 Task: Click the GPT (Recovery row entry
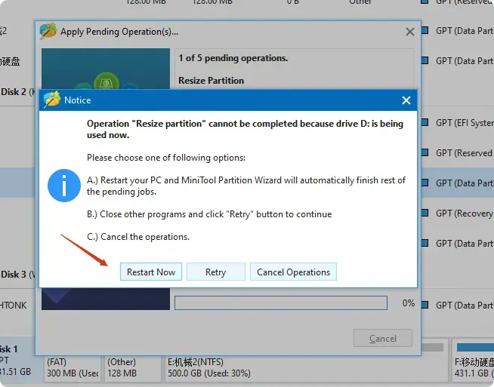tap(458, 213)
